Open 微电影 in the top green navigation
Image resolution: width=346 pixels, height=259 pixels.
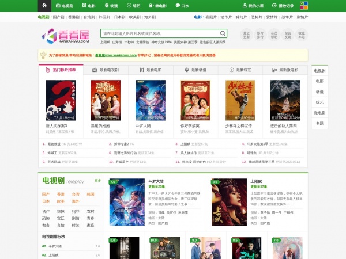click(x=158, y=6)
